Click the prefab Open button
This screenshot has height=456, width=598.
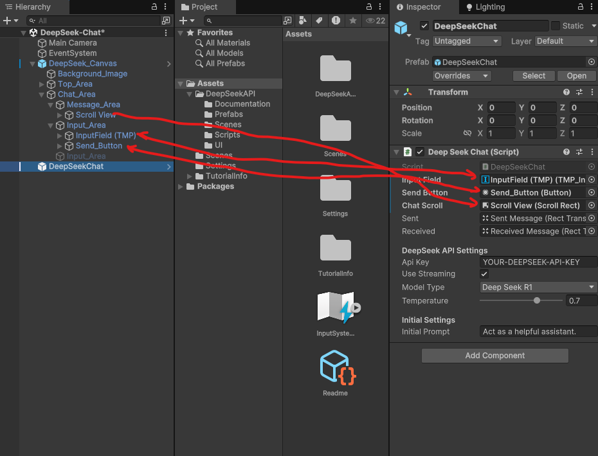[576, 76]
